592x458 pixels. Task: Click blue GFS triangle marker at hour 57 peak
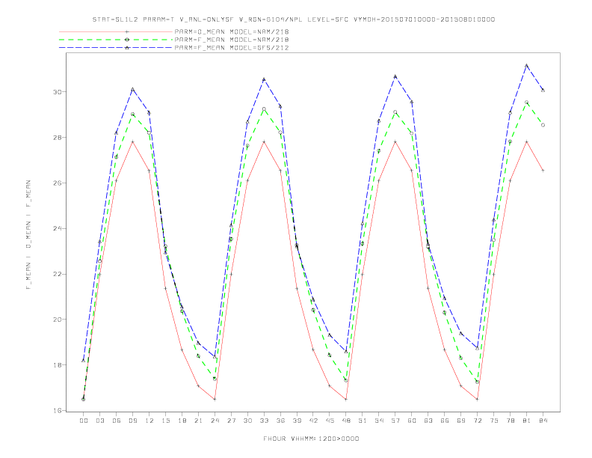395,77
